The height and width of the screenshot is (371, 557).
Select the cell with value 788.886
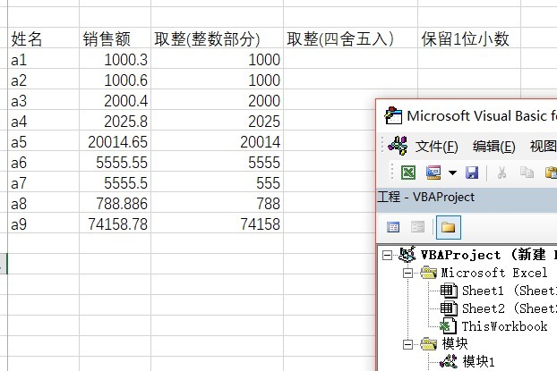[116, 203]
